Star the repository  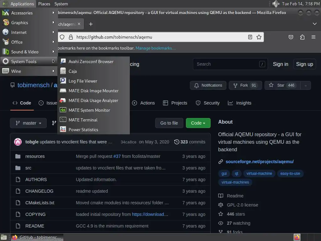click(282, 85)
